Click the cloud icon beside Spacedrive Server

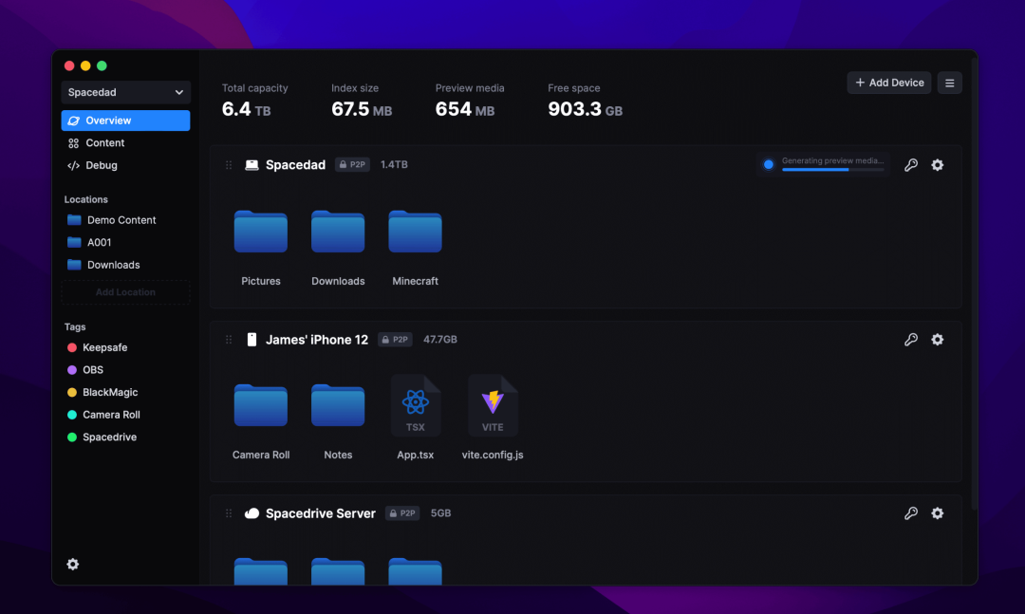252,513
